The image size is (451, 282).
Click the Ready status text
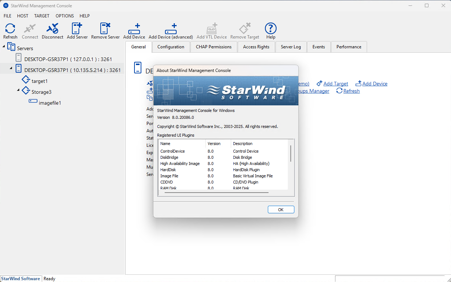click(x=49, y=279)
